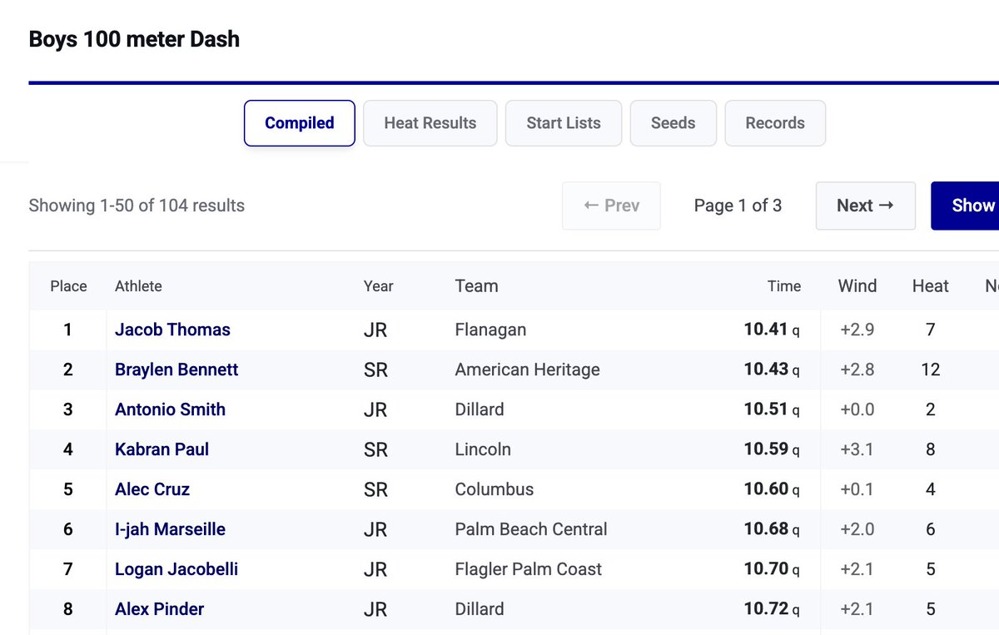The image size is (999, 635).
Task: Click the 10.60 time value
Action: pos(766,489)
